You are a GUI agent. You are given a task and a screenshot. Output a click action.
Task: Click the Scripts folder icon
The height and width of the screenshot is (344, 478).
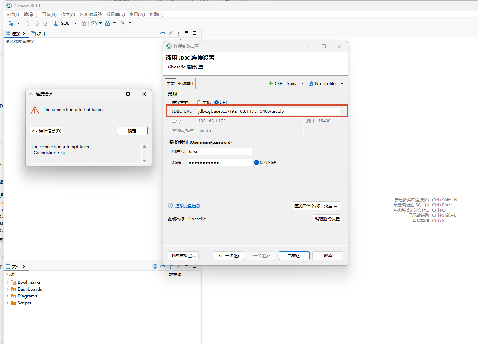[x=13, y=303]
